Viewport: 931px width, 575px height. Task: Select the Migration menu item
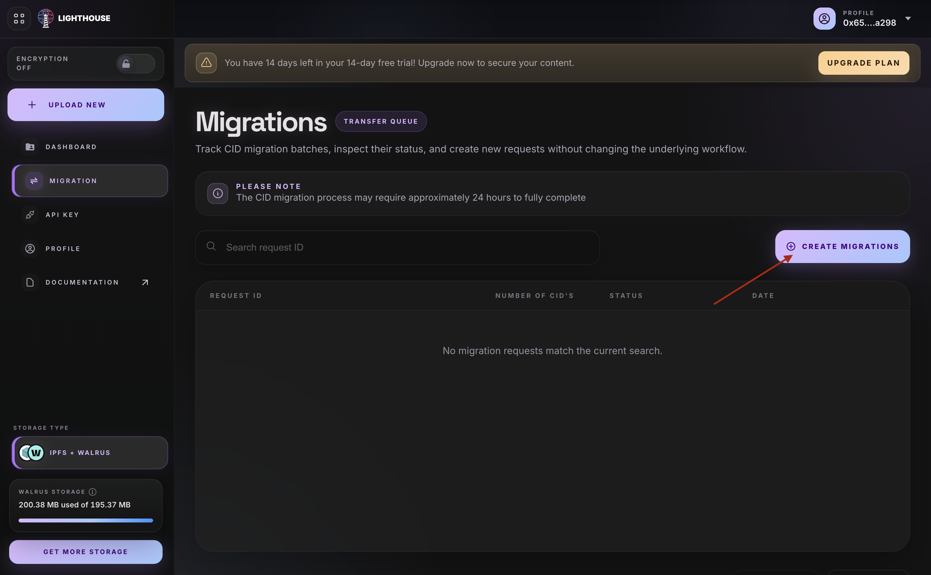(90, 181)
